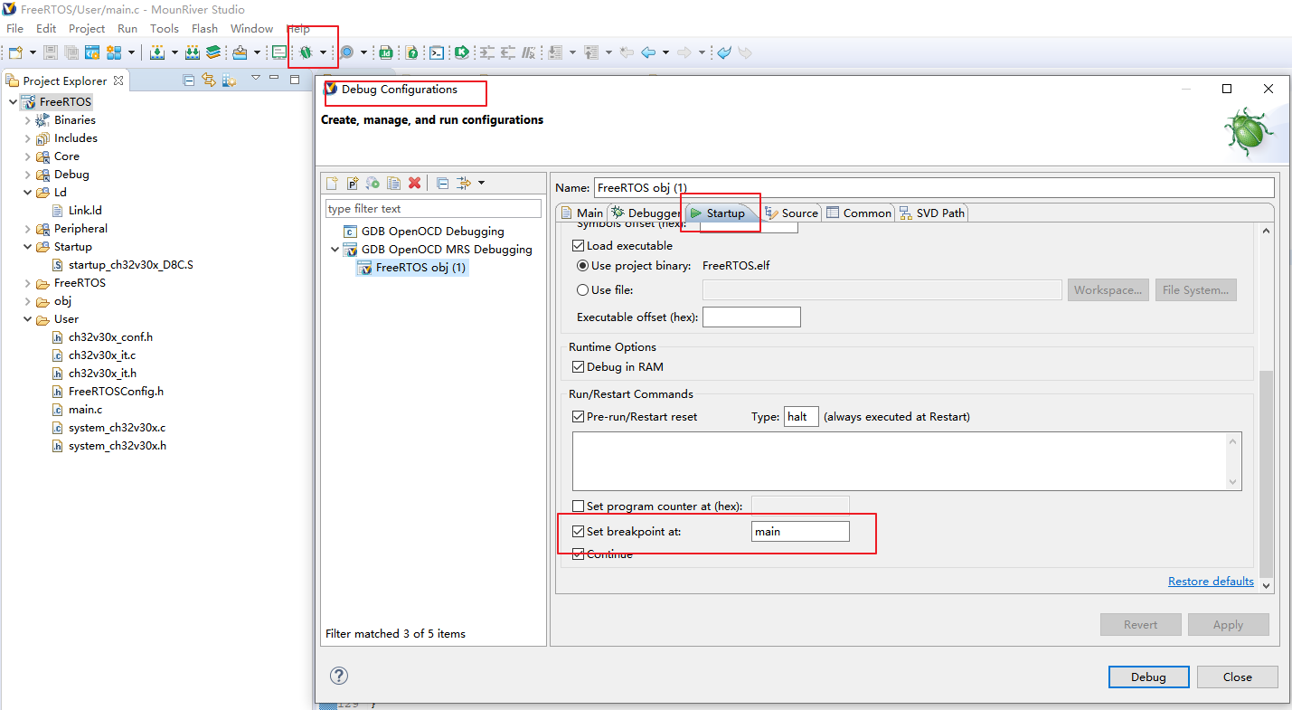Open the Project menu

87,28
